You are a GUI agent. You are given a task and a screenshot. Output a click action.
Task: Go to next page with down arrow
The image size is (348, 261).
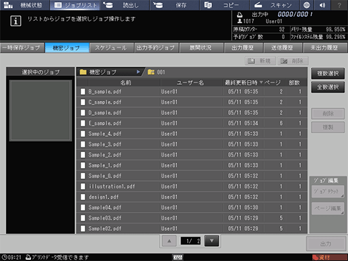tap(211, 241)
